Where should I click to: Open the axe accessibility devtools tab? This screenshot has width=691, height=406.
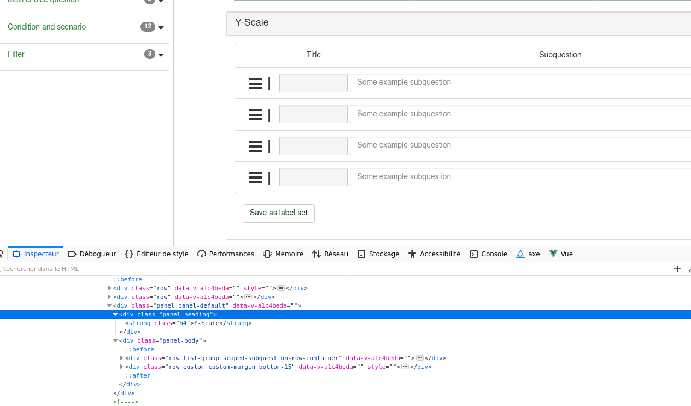(x=528, y=254)
